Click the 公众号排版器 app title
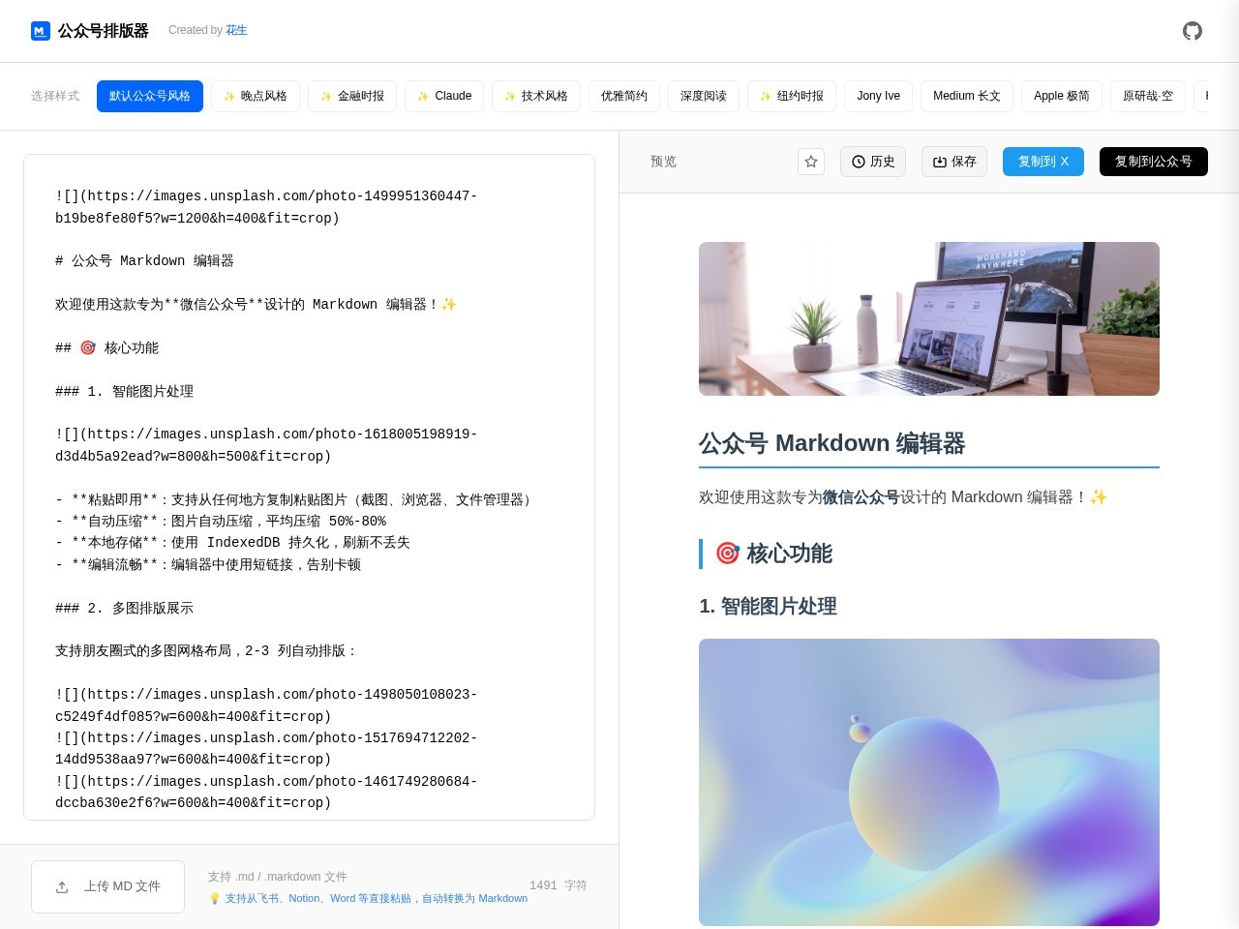 click(104, 31)
